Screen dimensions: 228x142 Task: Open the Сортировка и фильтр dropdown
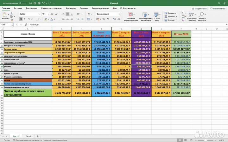click(192, 17)
